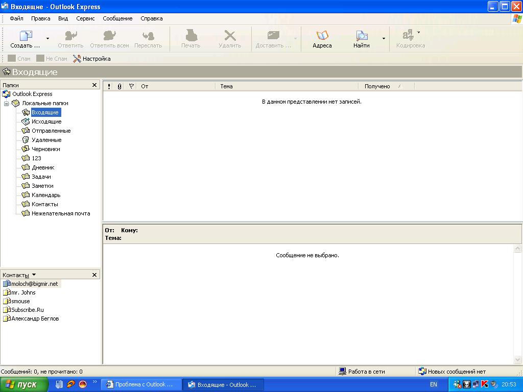Open the dropdown arrow next to Создать
523x392 pixels.
tap(48, 38)
